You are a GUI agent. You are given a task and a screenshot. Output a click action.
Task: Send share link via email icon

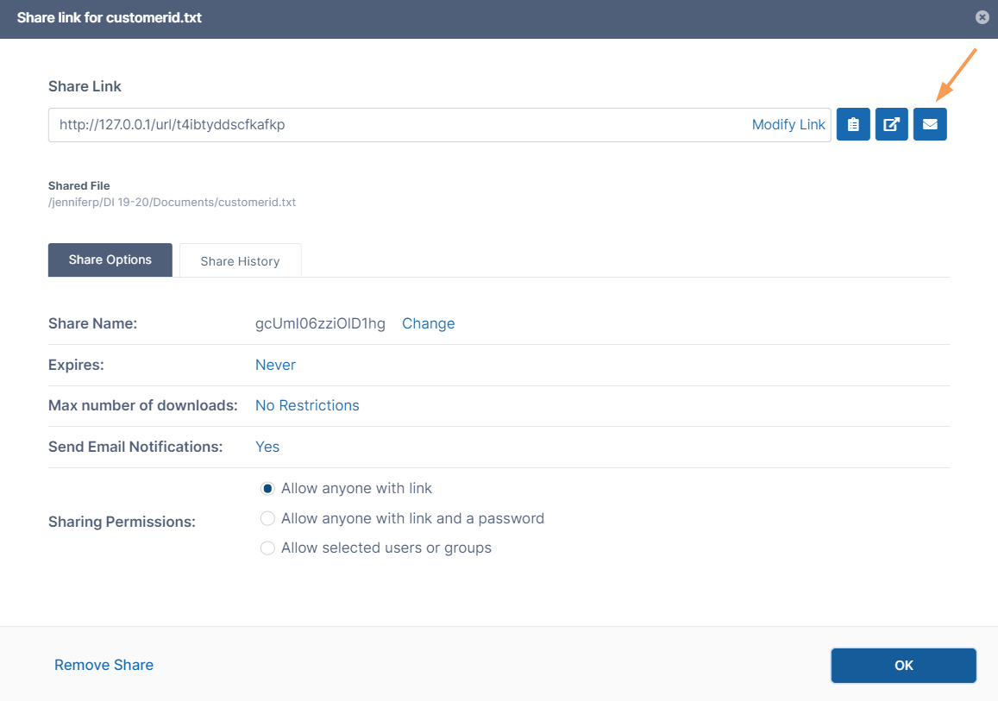930,124
